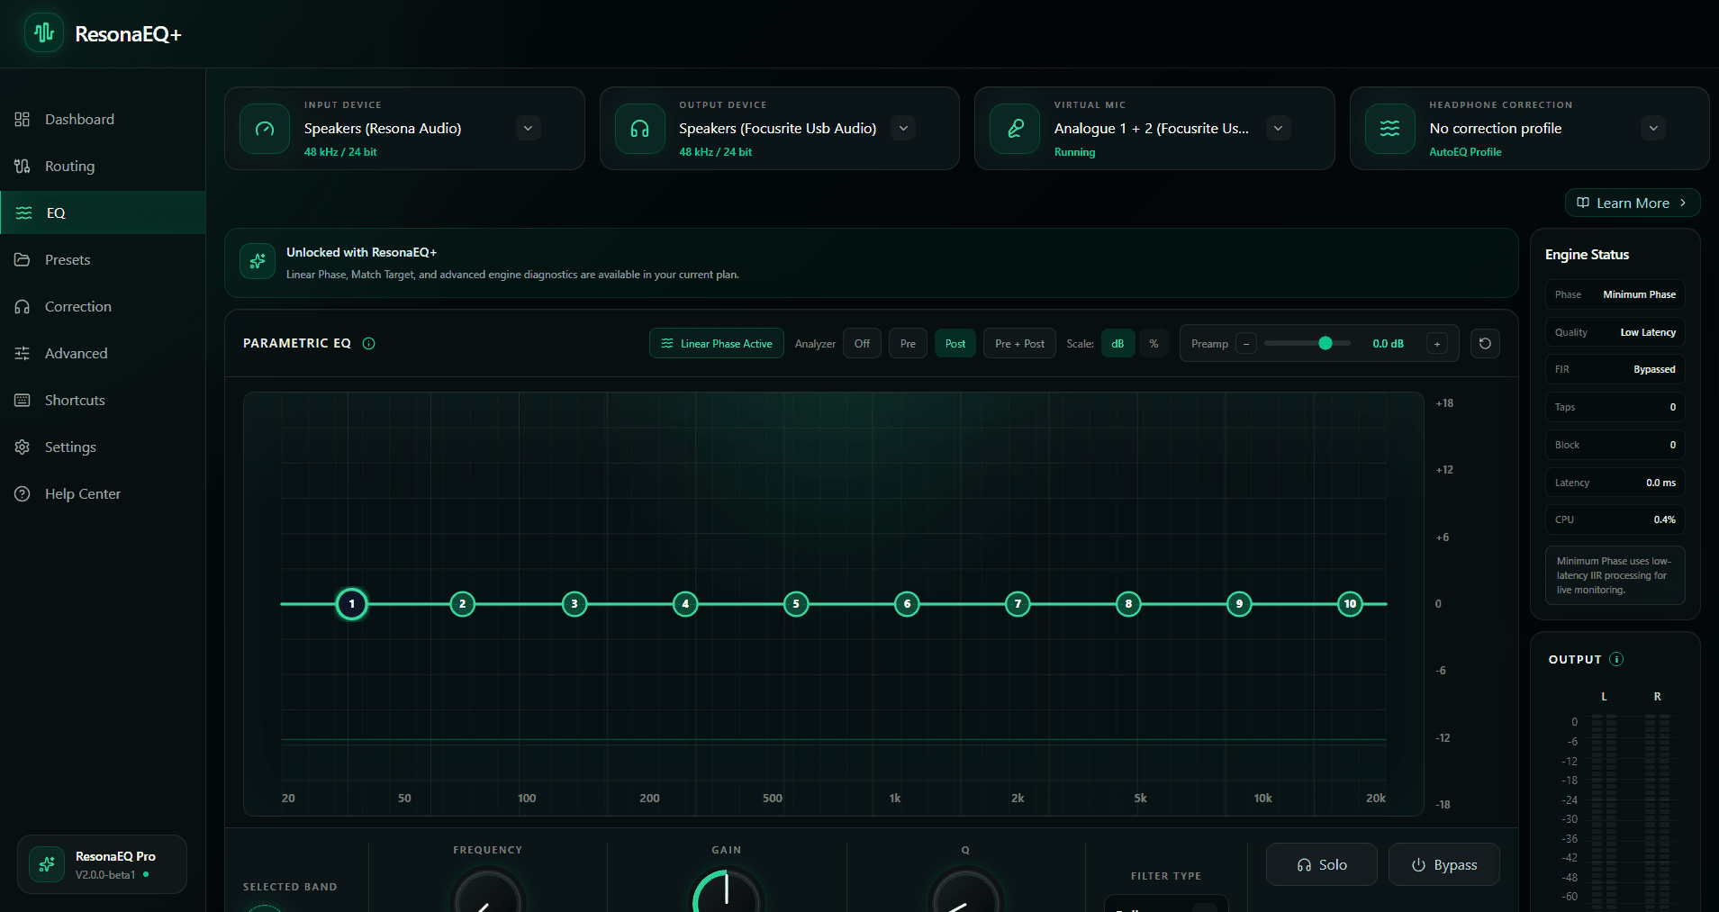This screenshot has height=912, width=1719.
Task: Click the 0.0 dB Preamp value
Action: pyautogui.click(x=1388, y=343)
